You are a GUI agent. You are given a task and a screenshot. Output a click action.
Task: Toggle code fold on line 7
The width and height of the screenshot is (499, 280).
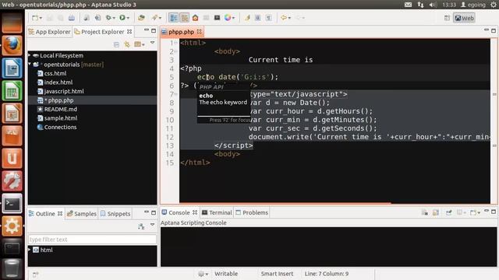point(175,94)
